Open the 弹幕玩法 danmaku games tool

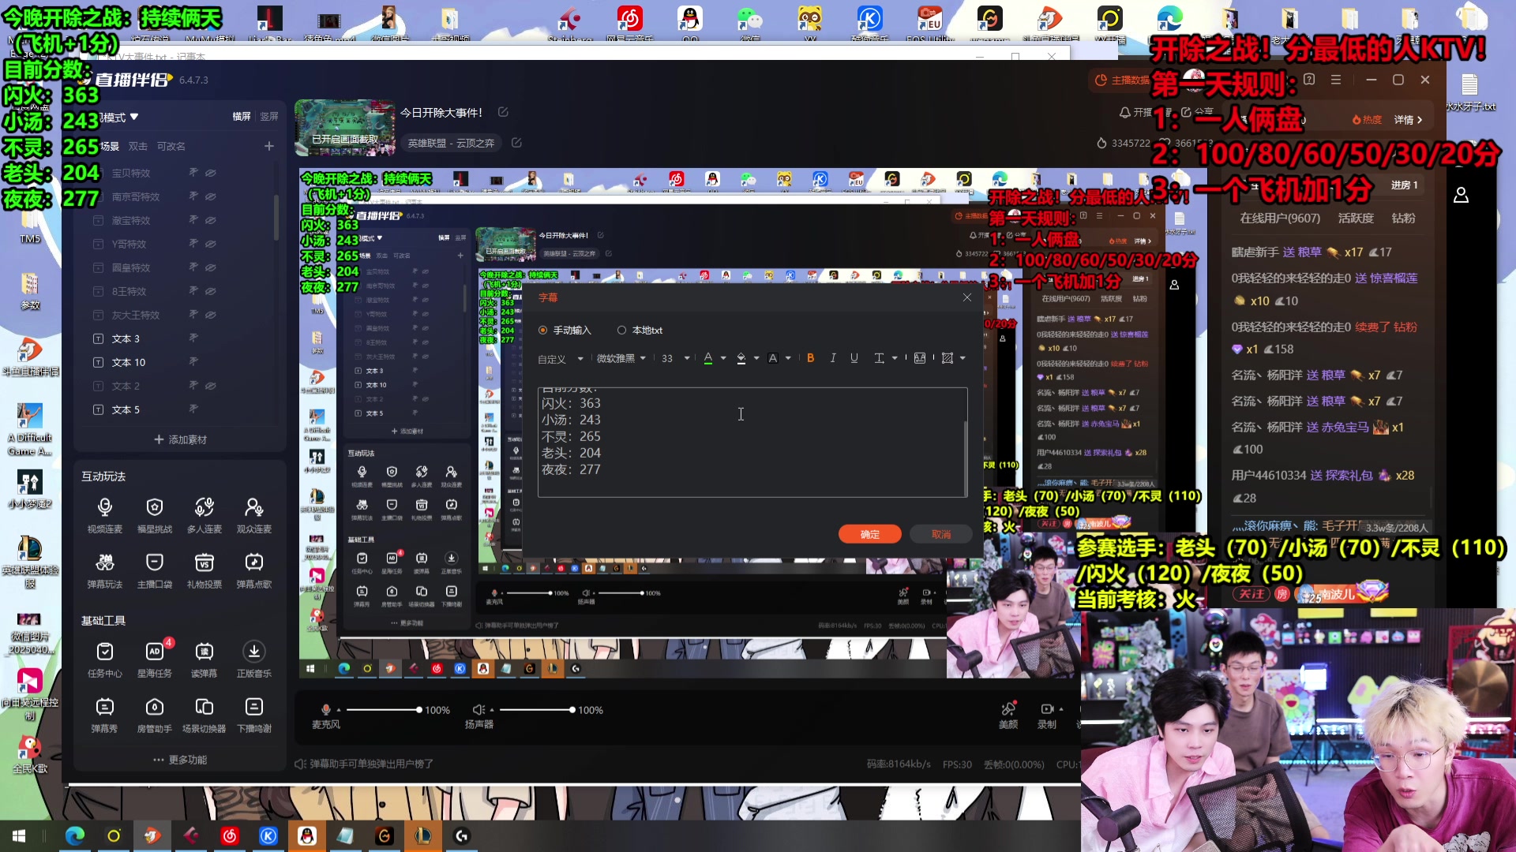coord(104,570)
